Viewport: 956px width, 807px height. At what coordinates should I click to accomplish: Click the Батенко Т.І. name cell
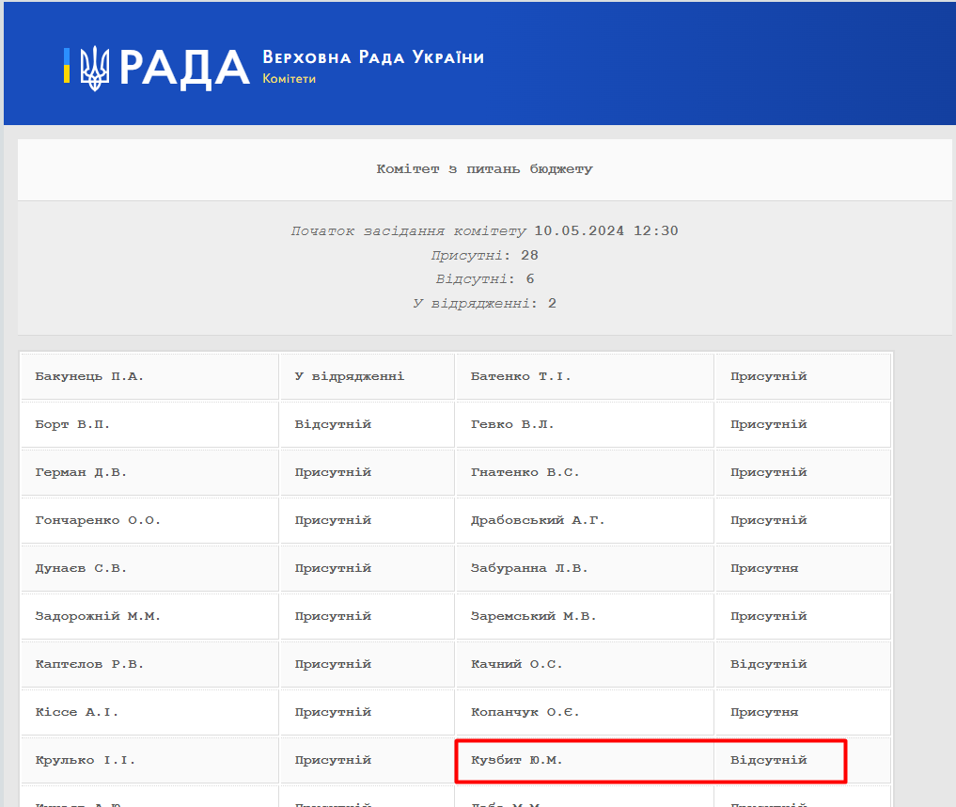click(585, 376)
